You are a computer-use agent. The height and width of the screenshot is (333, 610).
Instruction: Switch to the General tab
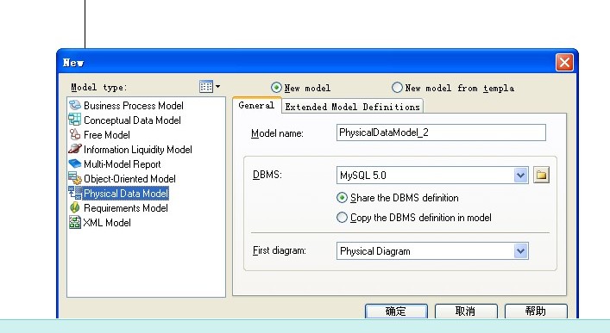pos(256,105)
